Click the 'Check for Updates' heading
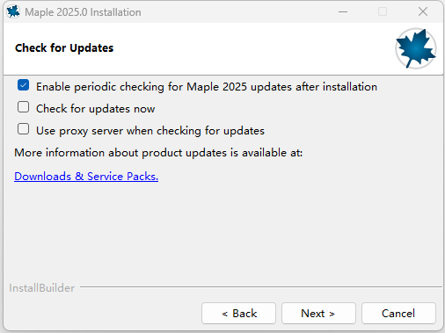 pos(64,48)
